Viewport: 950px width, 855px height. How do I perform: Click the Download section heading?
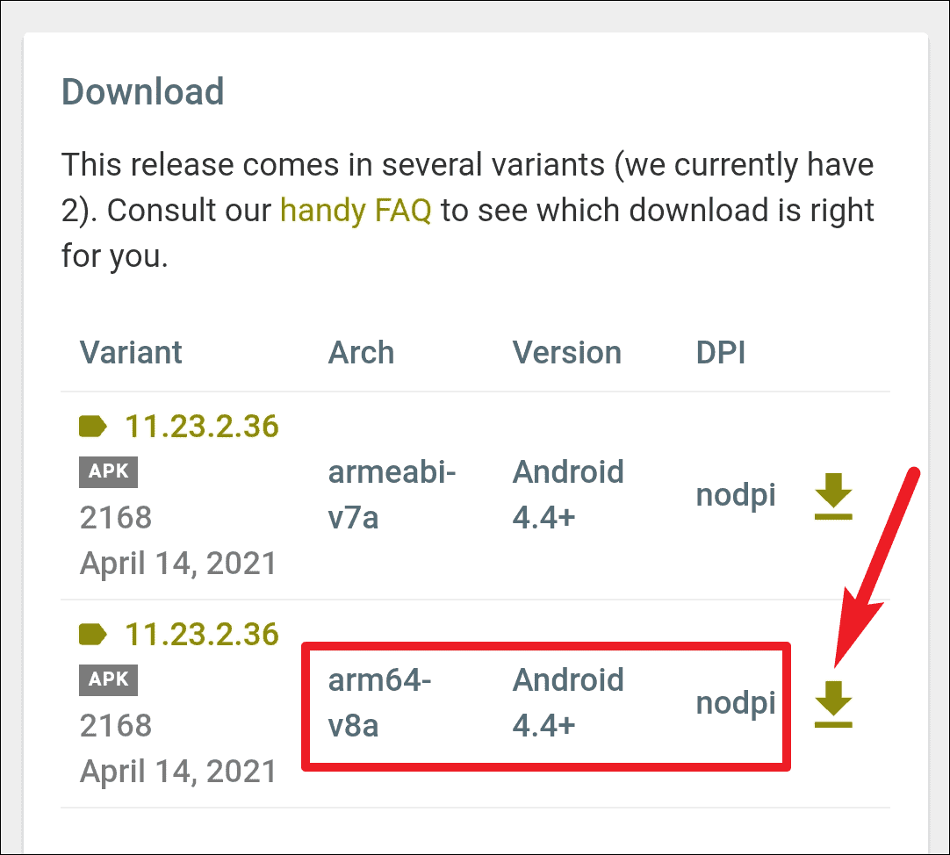(142, 91)
